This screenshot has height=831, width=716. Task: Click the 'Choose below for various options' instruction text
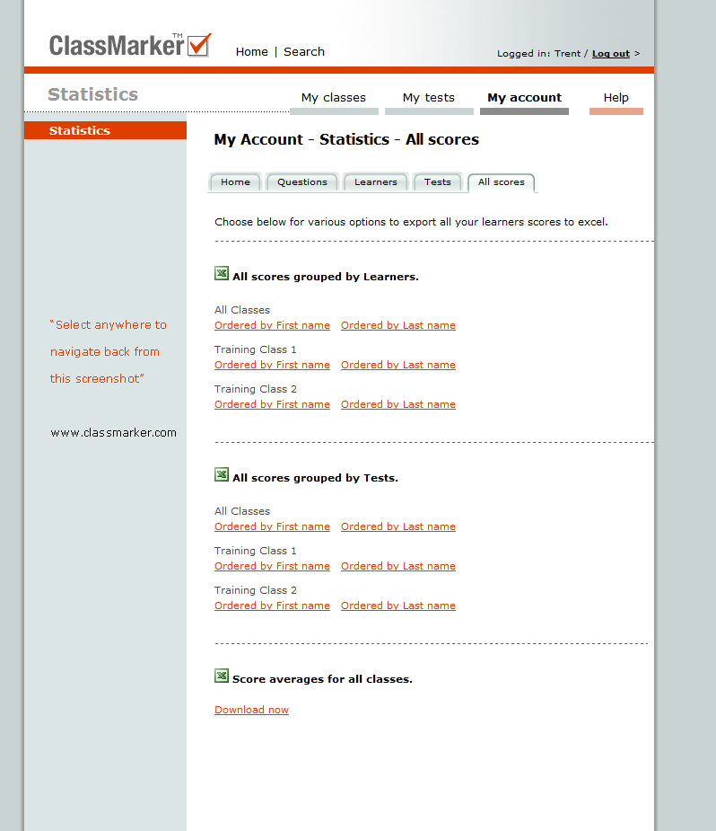pos(411,222)
